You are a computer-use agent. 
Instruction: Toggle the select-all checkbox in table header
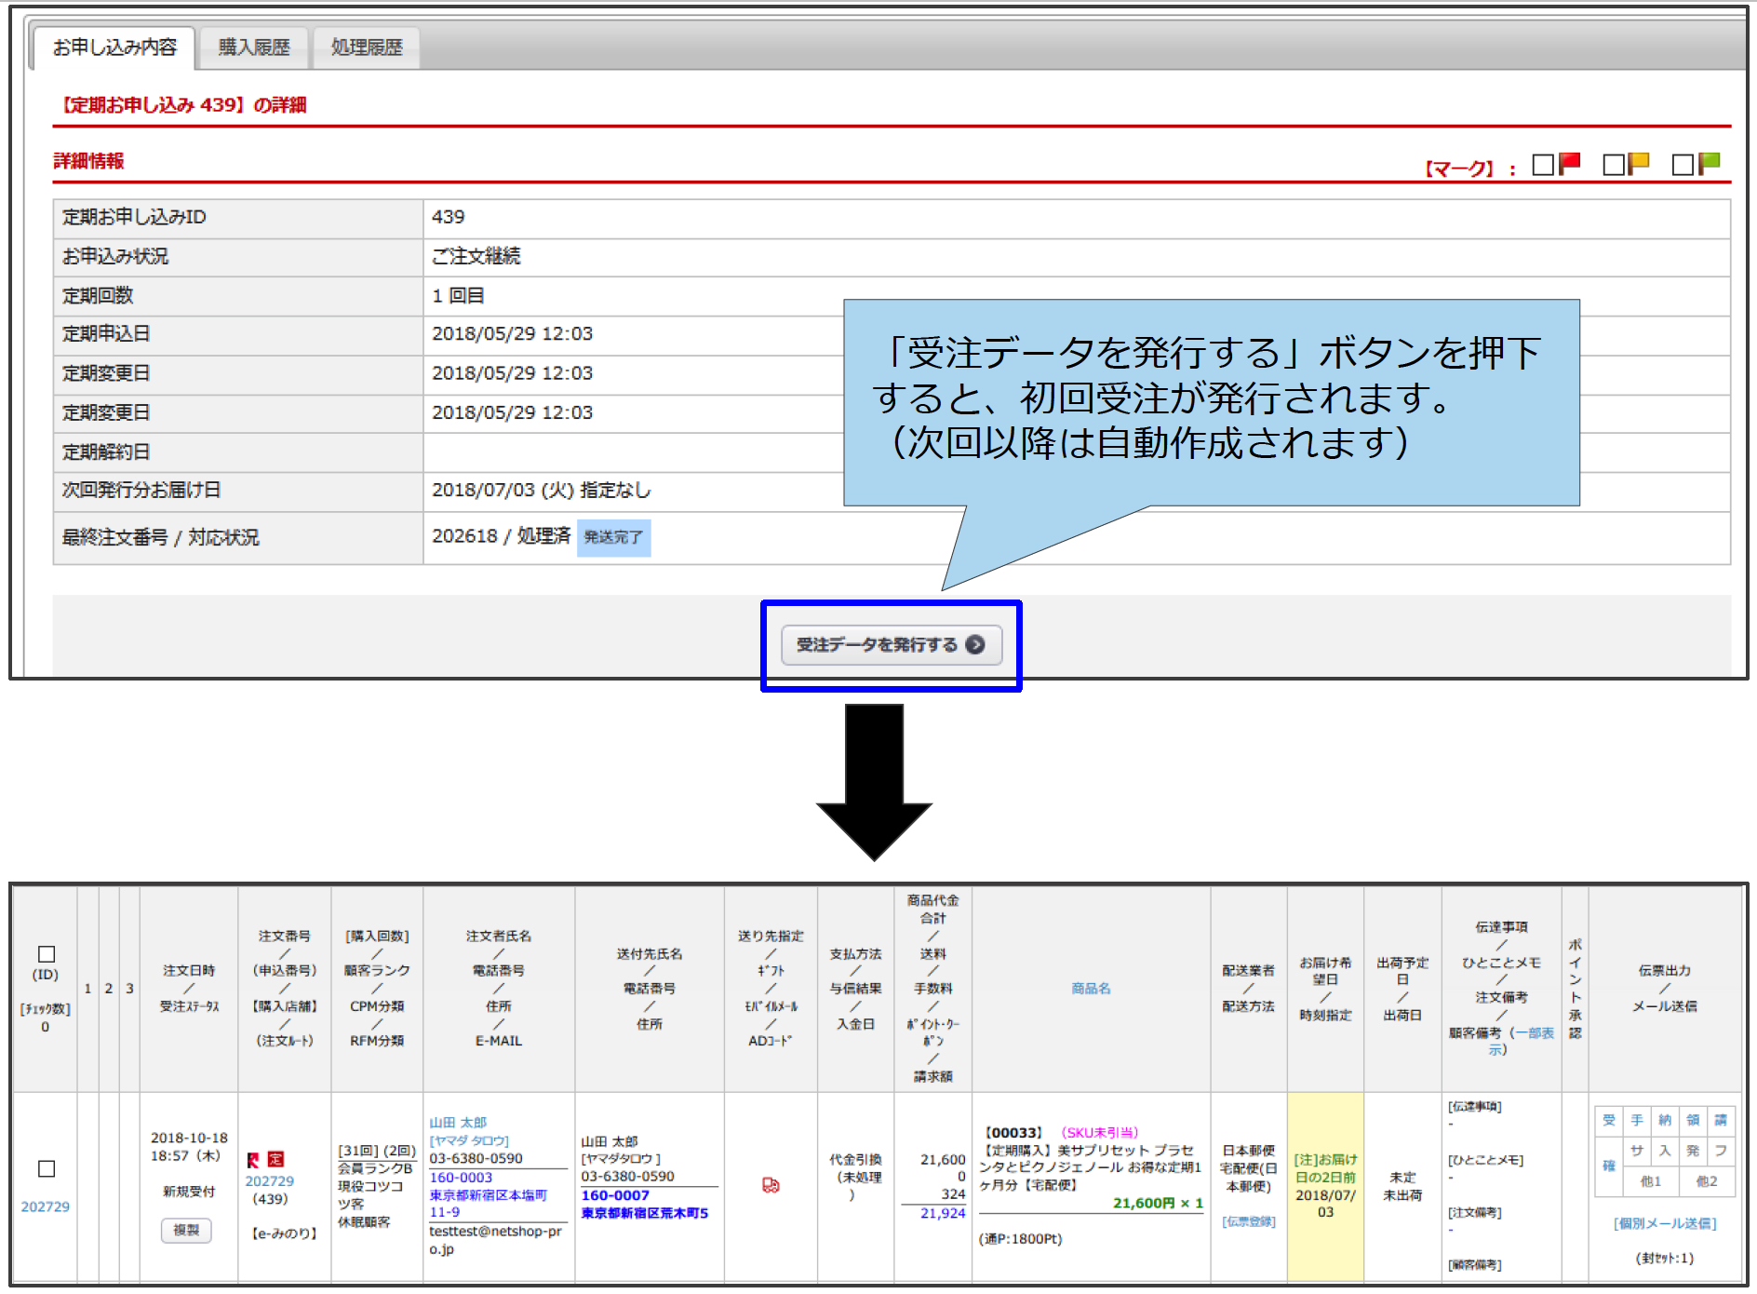click(47, 954)
